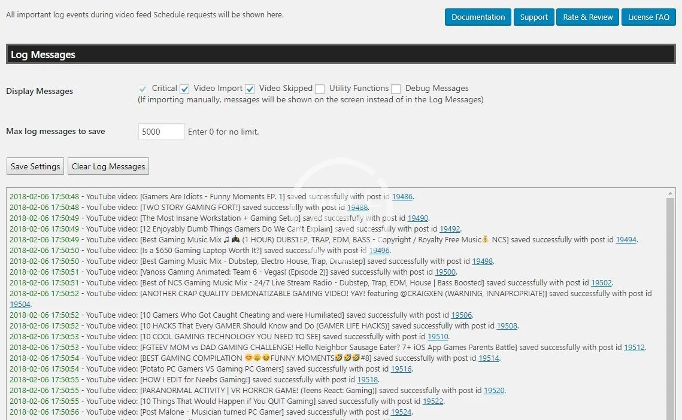
Task: Open post id 19504 link
Action: click(20, 305)
